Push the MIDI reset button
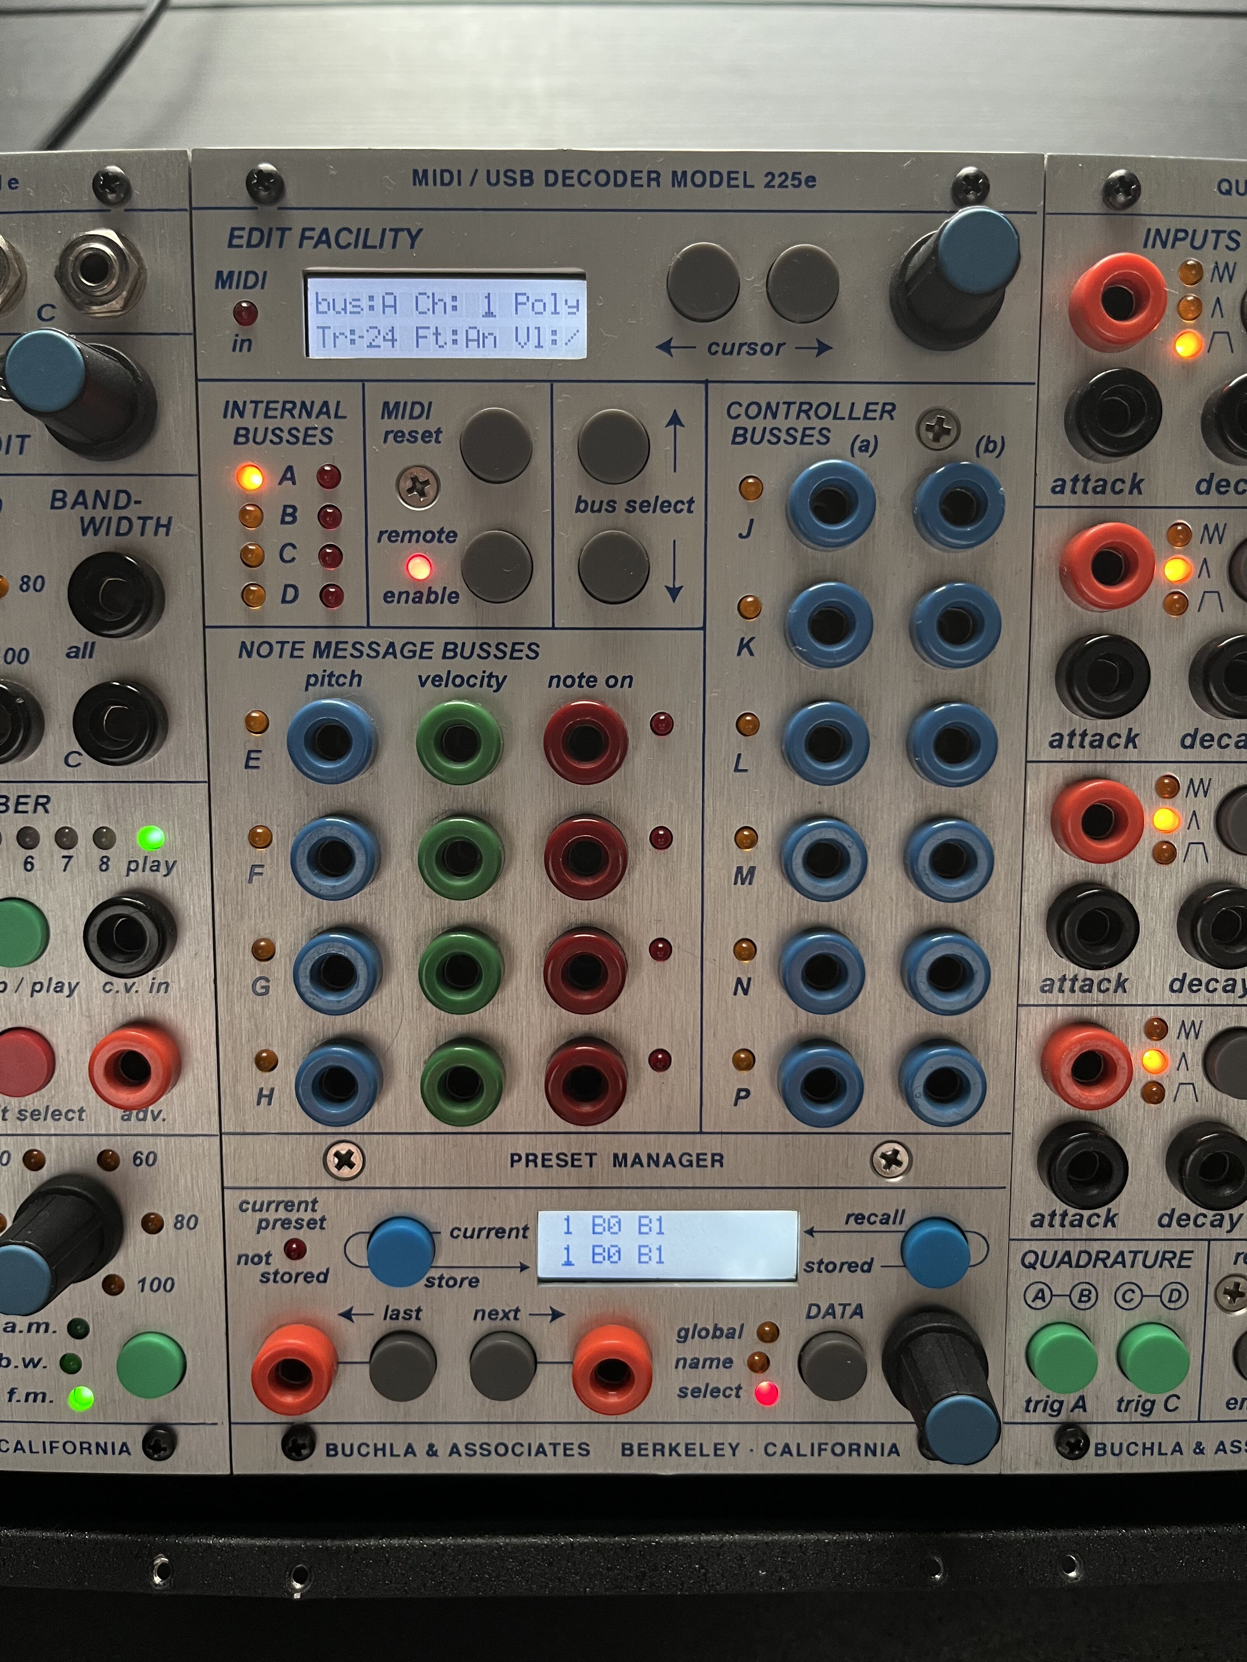1247x1662 pixels. tap(495, 445)
